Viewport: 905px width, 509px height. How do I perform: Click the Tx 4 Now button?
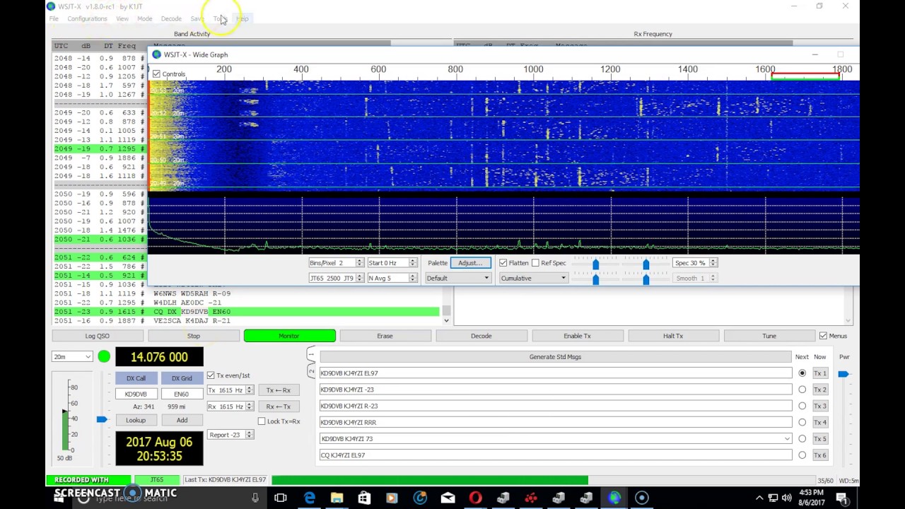pos(820,422)
